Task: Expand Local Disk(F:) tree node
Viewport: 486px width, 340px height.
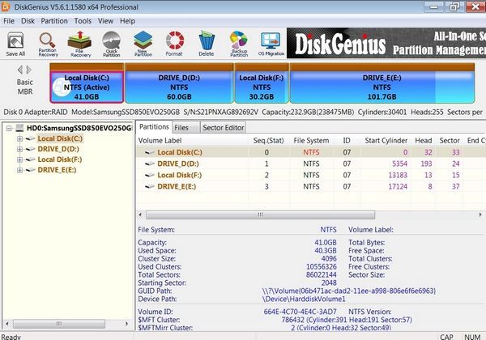Action: tap(19, 159)
